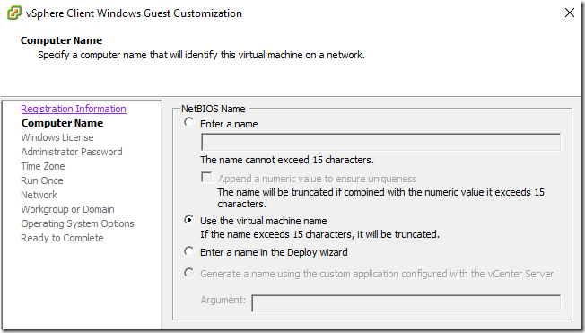Viewport: 585px width, 333px height.
Task: Select Computer Name in the wizard steps
Action: [62, 123]
